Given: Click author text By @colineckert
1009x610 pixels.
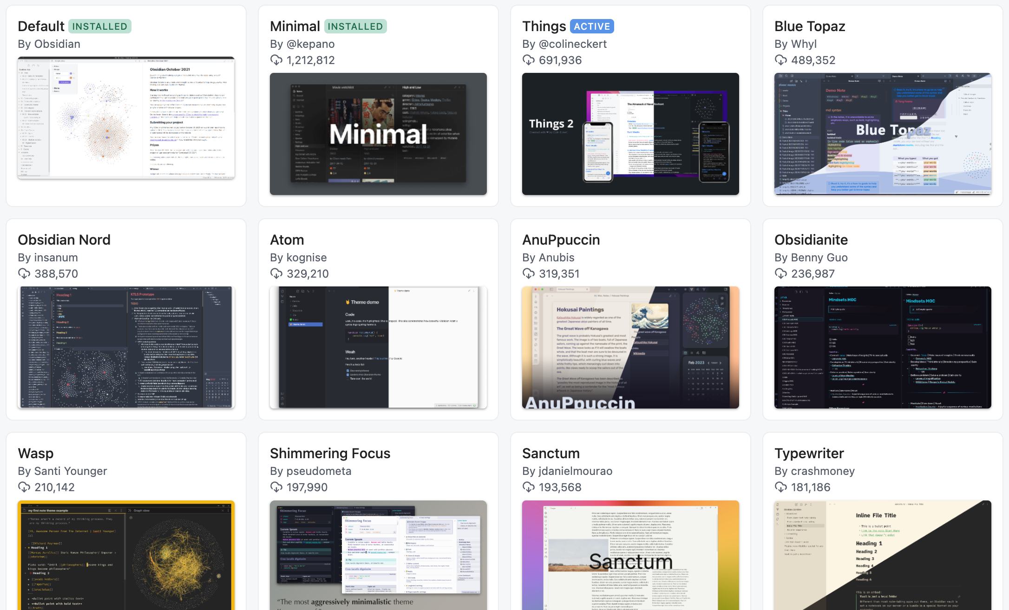Looking at the screenshot, I should [564, 44].
